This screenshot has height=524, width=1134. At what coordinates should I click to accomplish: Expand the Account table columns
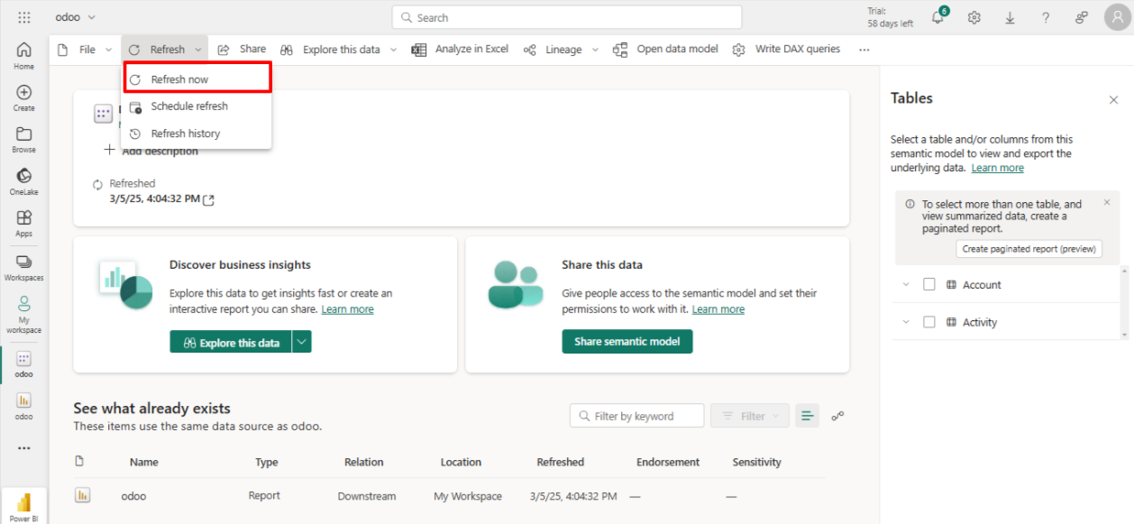pyautogui.click(x=906, y=285)
